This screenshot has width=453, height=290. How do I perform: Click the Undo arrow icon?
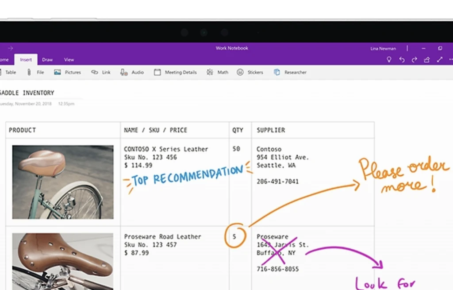402,60
